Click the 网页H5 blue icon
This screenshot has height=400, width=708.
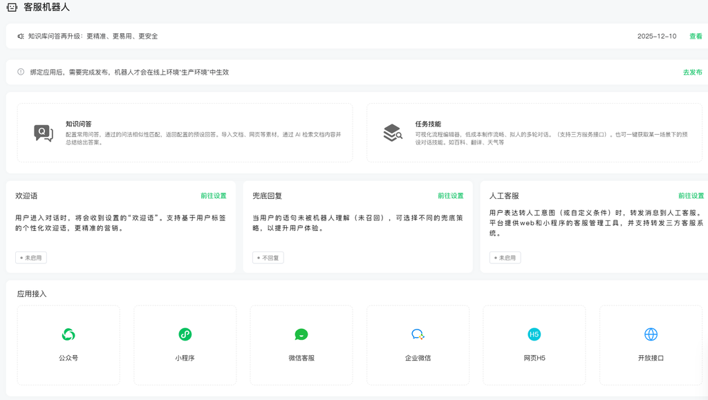(x=534, y=334)
